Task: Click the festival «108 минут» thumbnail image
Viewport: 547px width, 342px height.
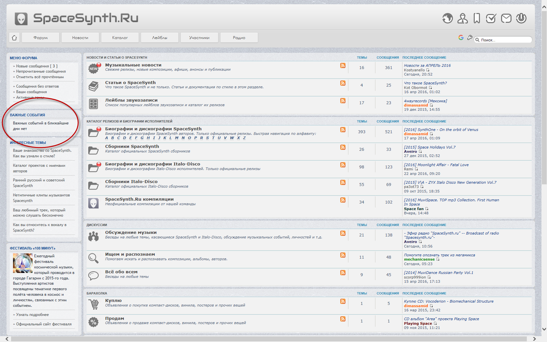Action: 23,263
